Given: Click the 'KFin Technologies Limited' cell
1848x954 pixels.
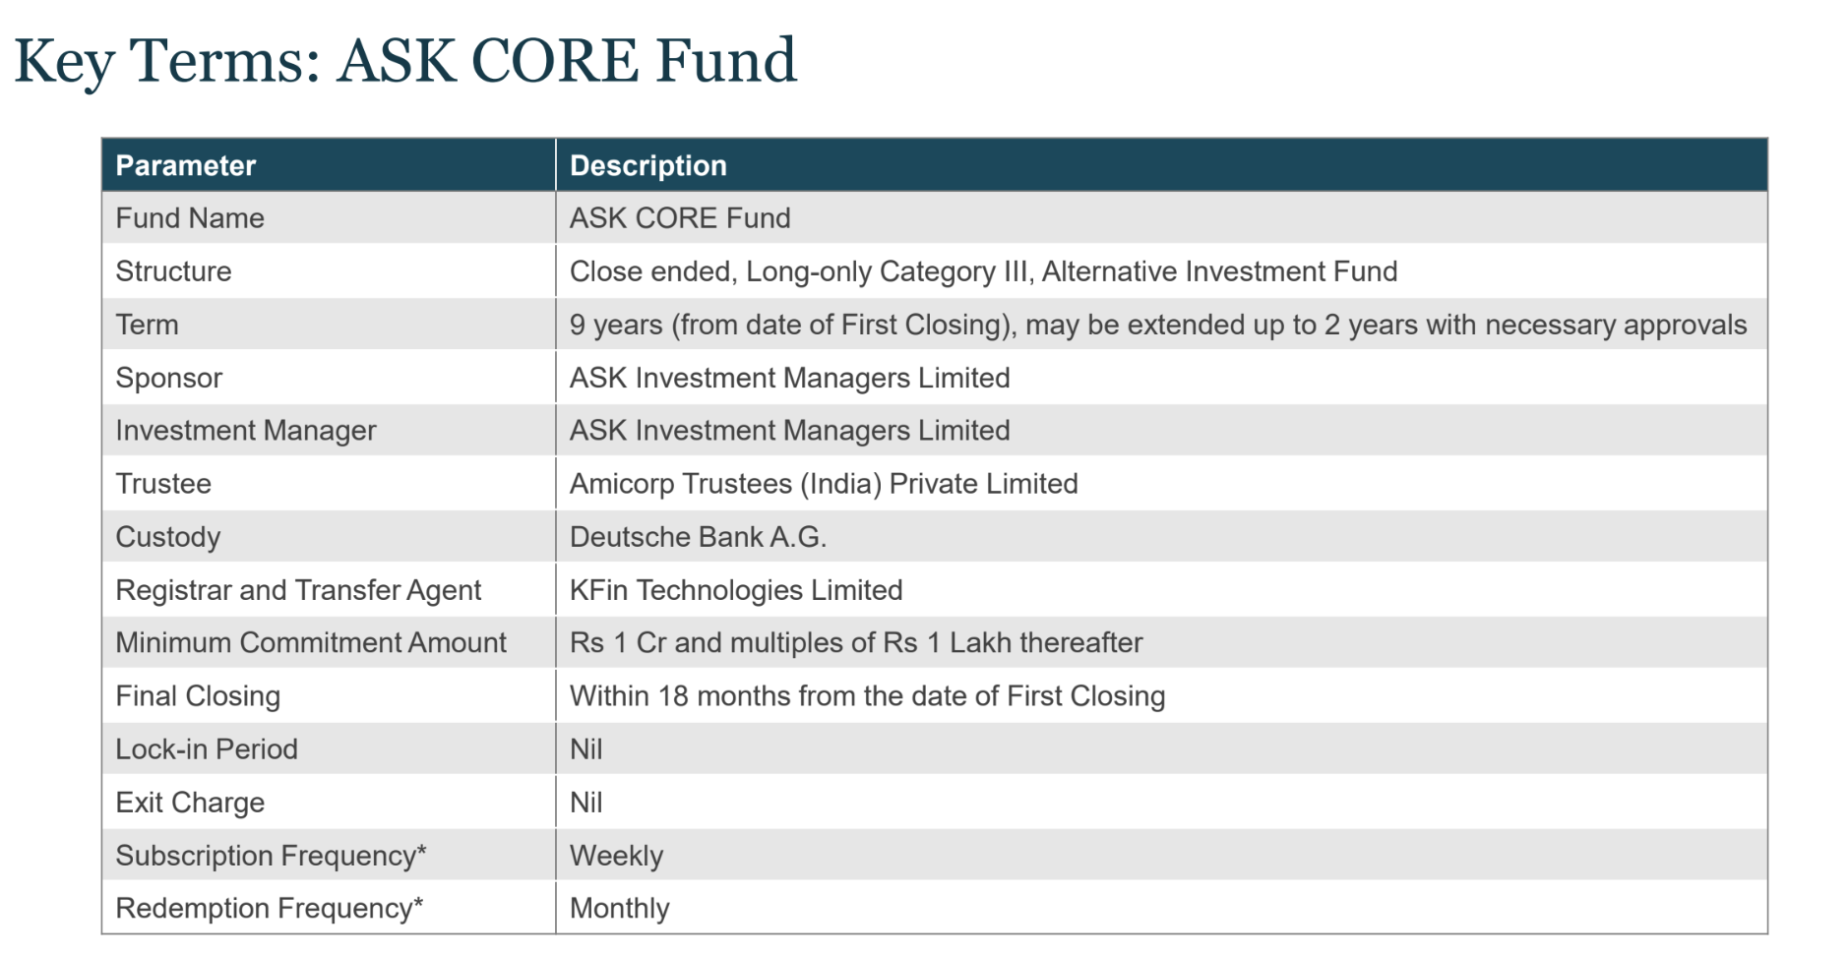Looking at the screenshot, I should click(736, 590).
